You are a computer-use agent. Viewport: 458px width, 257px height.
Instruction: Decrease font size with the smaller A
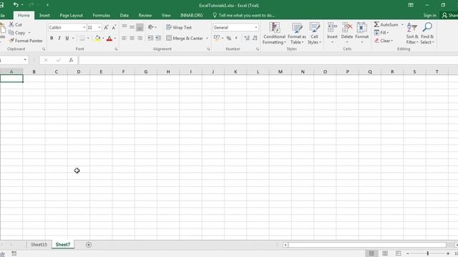click(114, 27)
